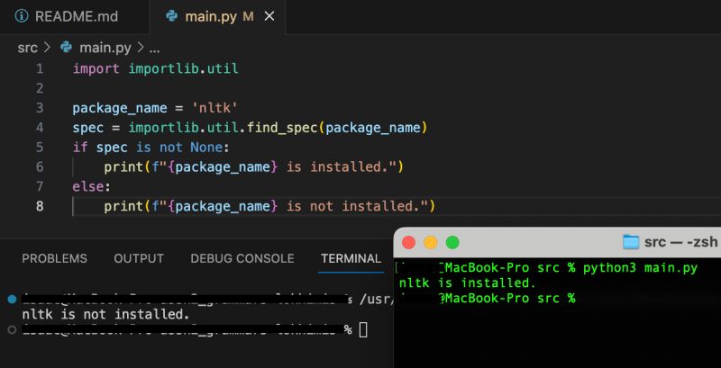Expand the breadcrumb ellipsis symbol path
721x368 pixels.
coord(155,49)
